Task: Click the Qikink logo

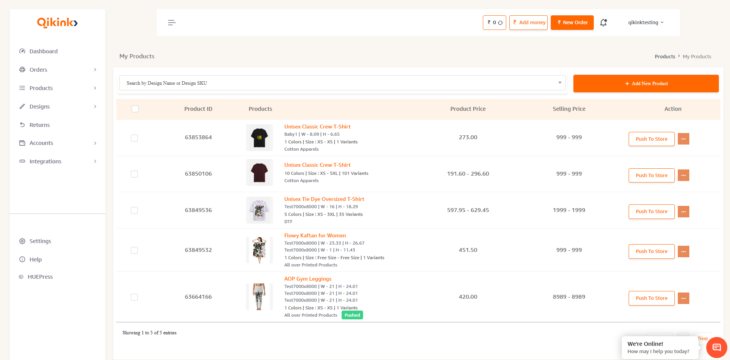Action: coord(57,23)
